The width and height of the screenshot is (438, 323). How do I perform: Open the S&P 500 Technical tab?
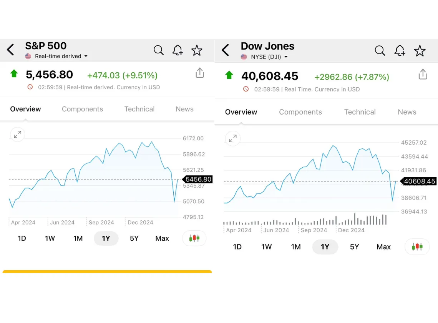tap(139, 109)
